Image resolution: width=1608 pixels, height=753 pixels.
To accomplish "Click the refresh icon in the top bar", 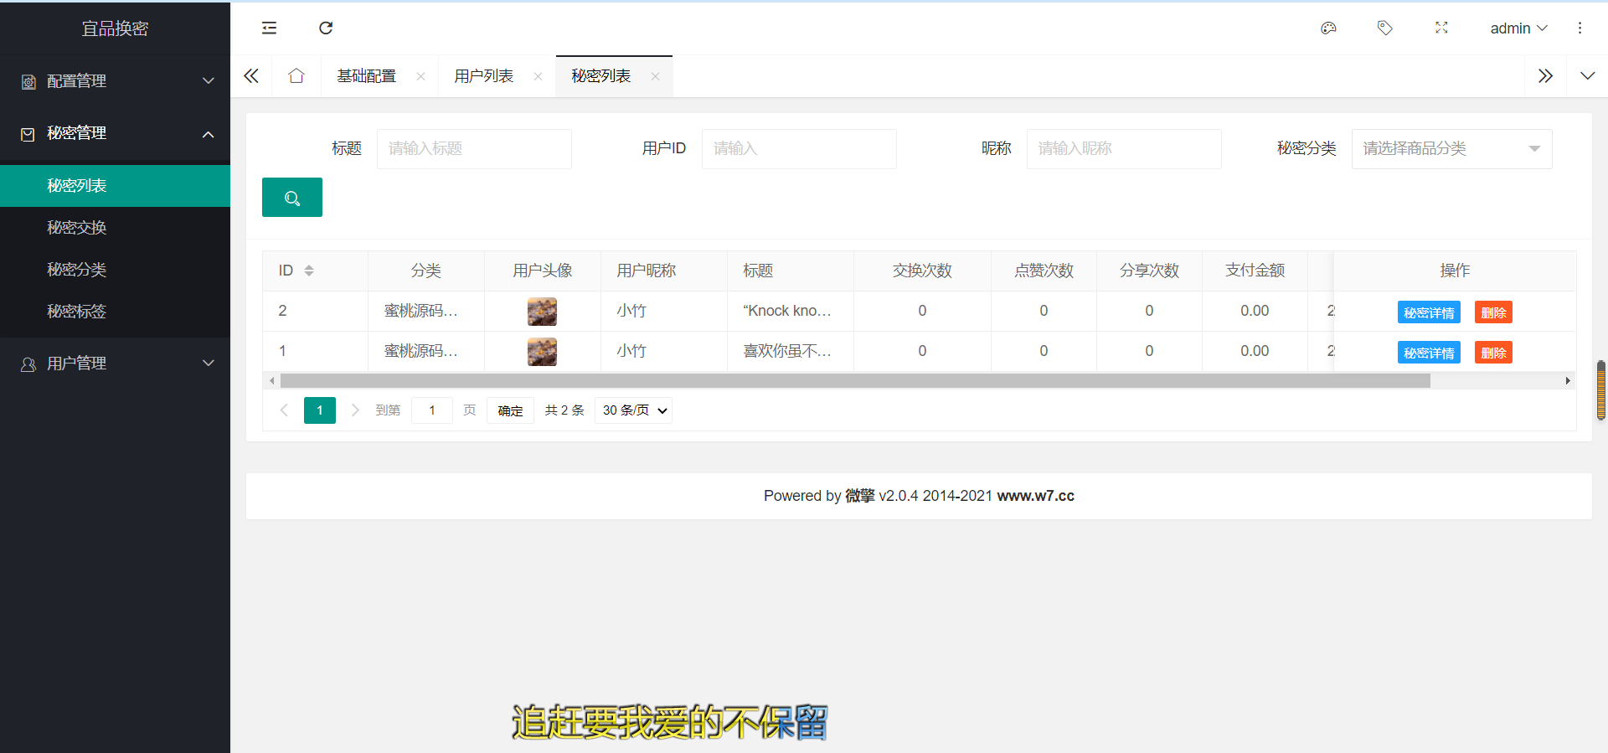I will tap(326, 28).
